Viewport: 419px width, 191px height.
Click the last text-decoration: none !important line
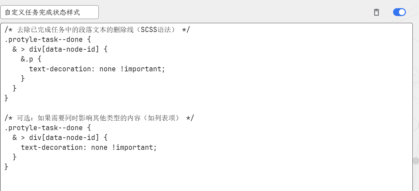pyautogui.click(x=89, y=148)
